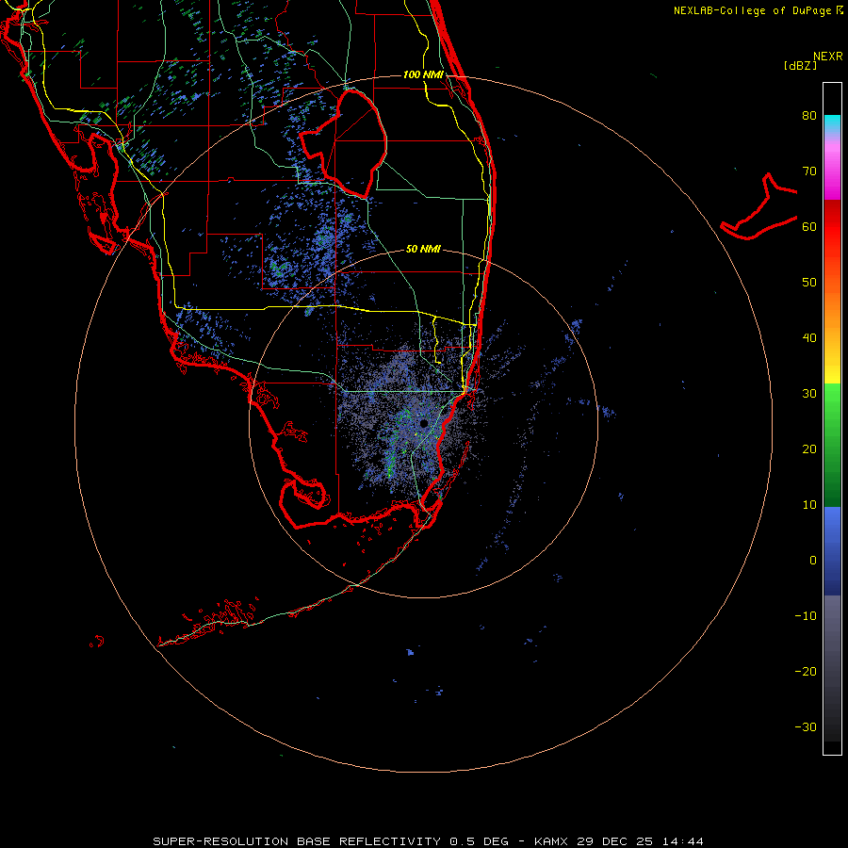
Task: Click the NEXR label above the color scale
Action: [x=828, y=57]
